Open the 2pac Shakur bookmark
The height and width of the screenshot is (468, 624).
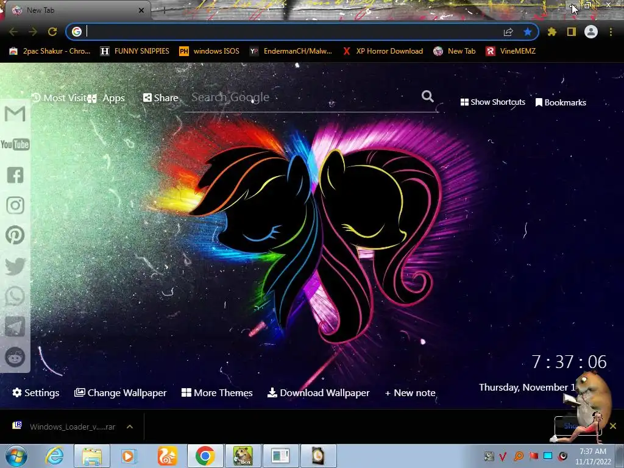click(50, 51)
